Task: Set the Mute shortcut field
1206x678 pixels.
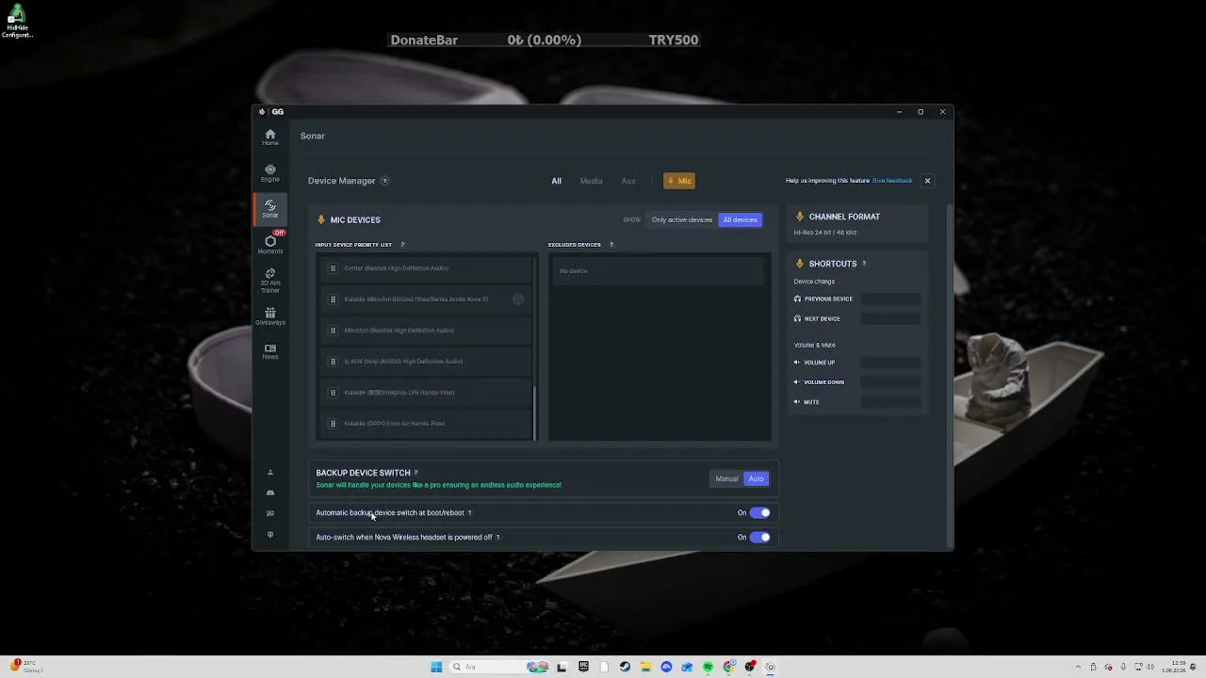Action: coord(890,402)
